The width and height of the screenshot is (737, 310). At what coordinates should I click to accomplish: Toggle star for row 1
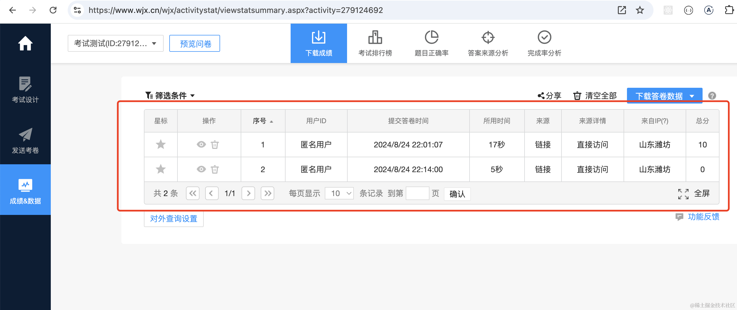161,145
